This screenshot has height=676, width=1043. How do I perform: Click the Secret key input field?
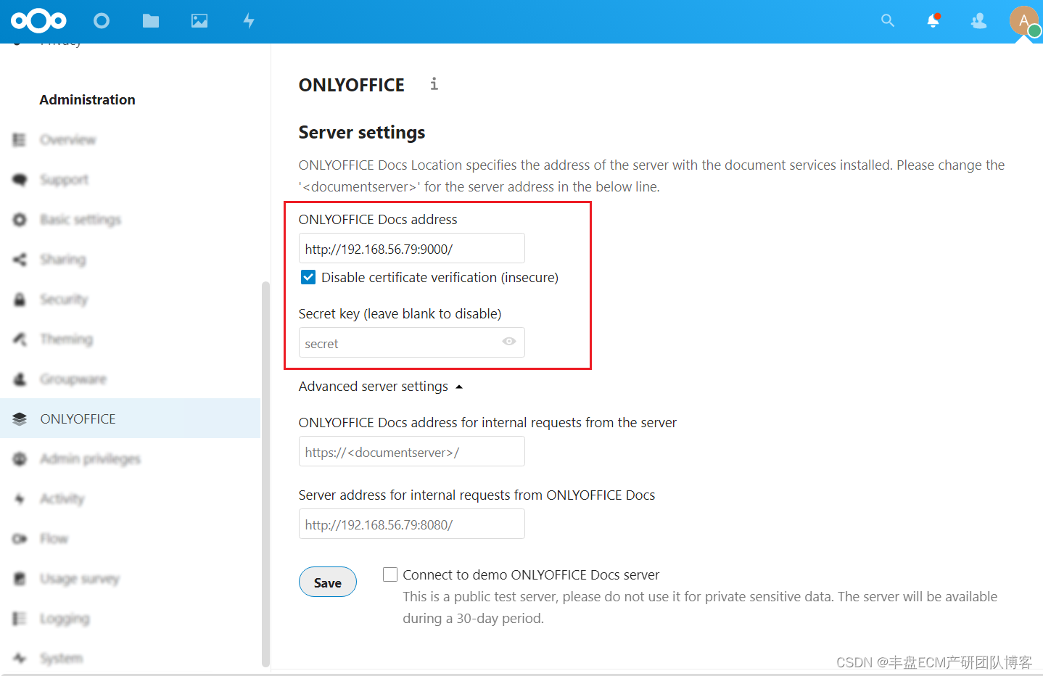pyautogui.click(x=412, y=342)
